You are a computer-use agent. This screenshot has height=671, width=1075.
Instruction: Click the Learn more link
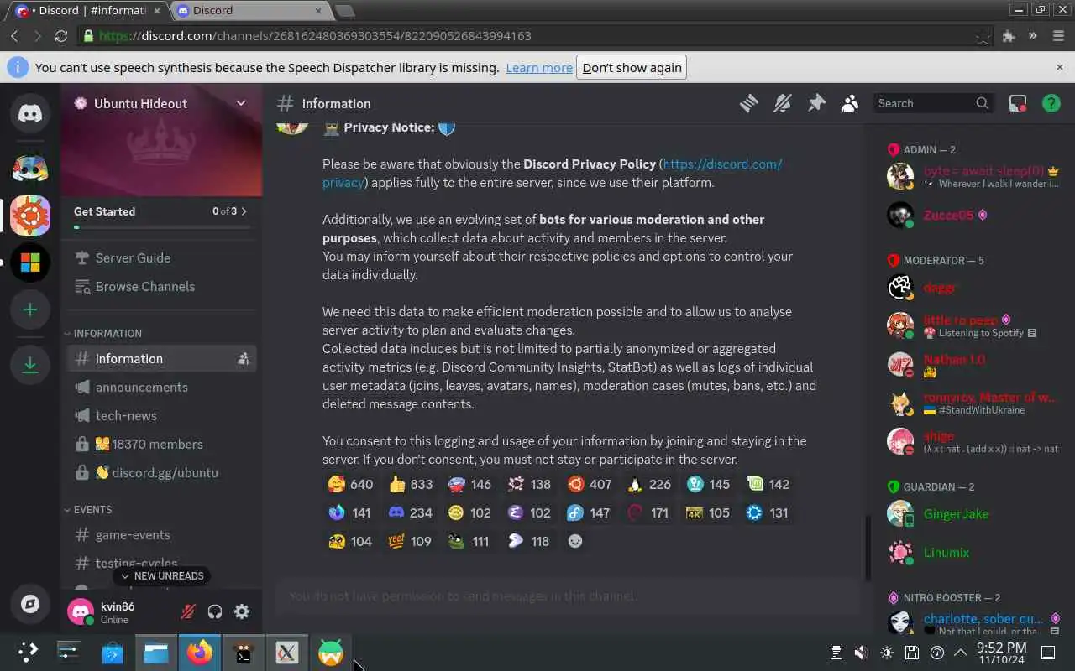pos(539,68)
